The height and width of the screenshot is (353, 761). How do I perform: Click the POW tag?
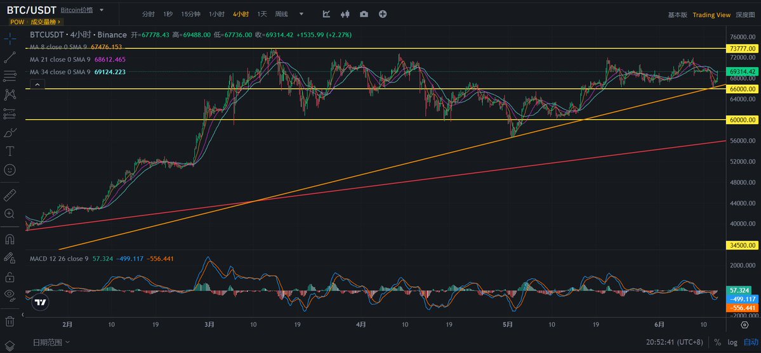[17, 22]
